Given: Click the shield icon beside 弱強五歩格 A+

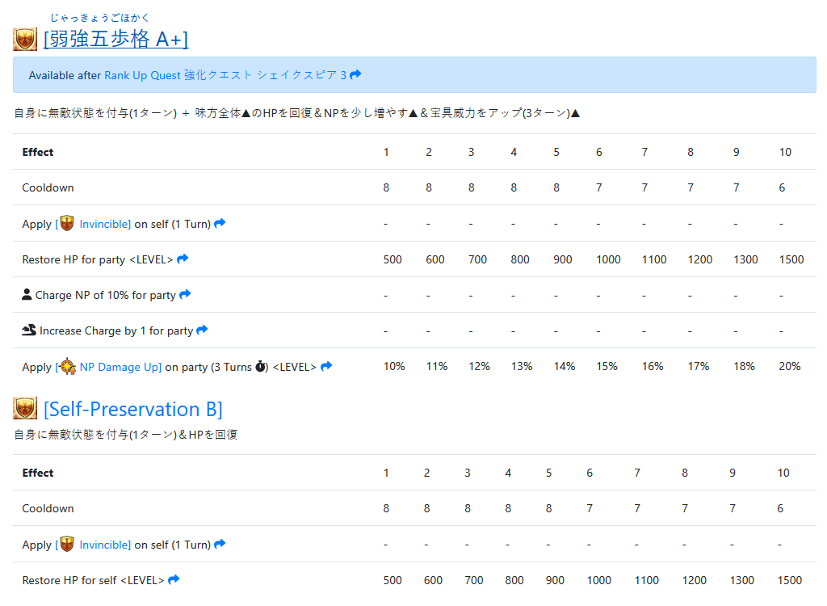Looking at the screenshot, I should [25, 39].
